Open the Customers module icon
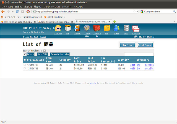The height and width of the screenshot is (124, 177). pos(58,28)
